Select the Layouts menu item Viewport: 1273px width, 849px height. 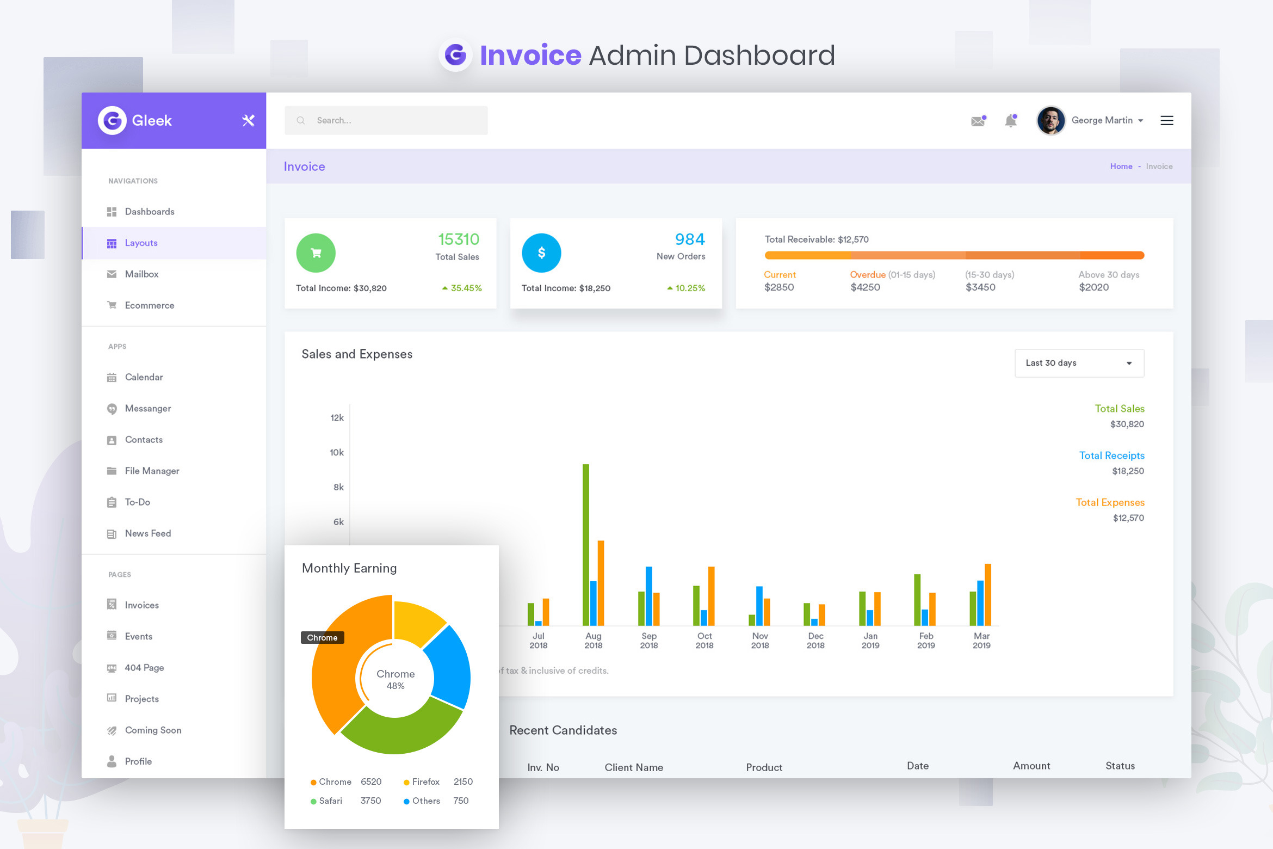pos(141,243)
